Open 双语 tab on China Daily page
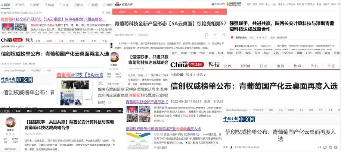The height and width of the screenshot is (152, 341). click(330, 110)
